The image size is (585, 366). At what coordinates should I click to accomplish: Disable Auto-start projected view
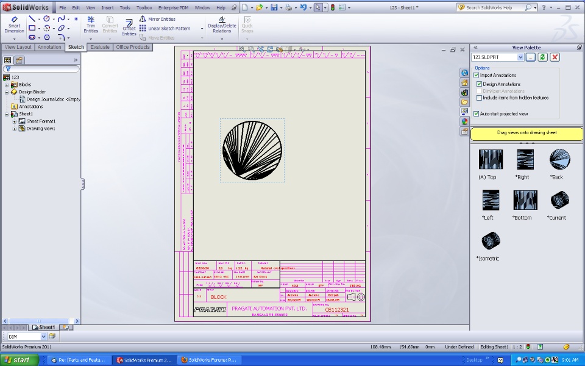[x=477, y=113]
